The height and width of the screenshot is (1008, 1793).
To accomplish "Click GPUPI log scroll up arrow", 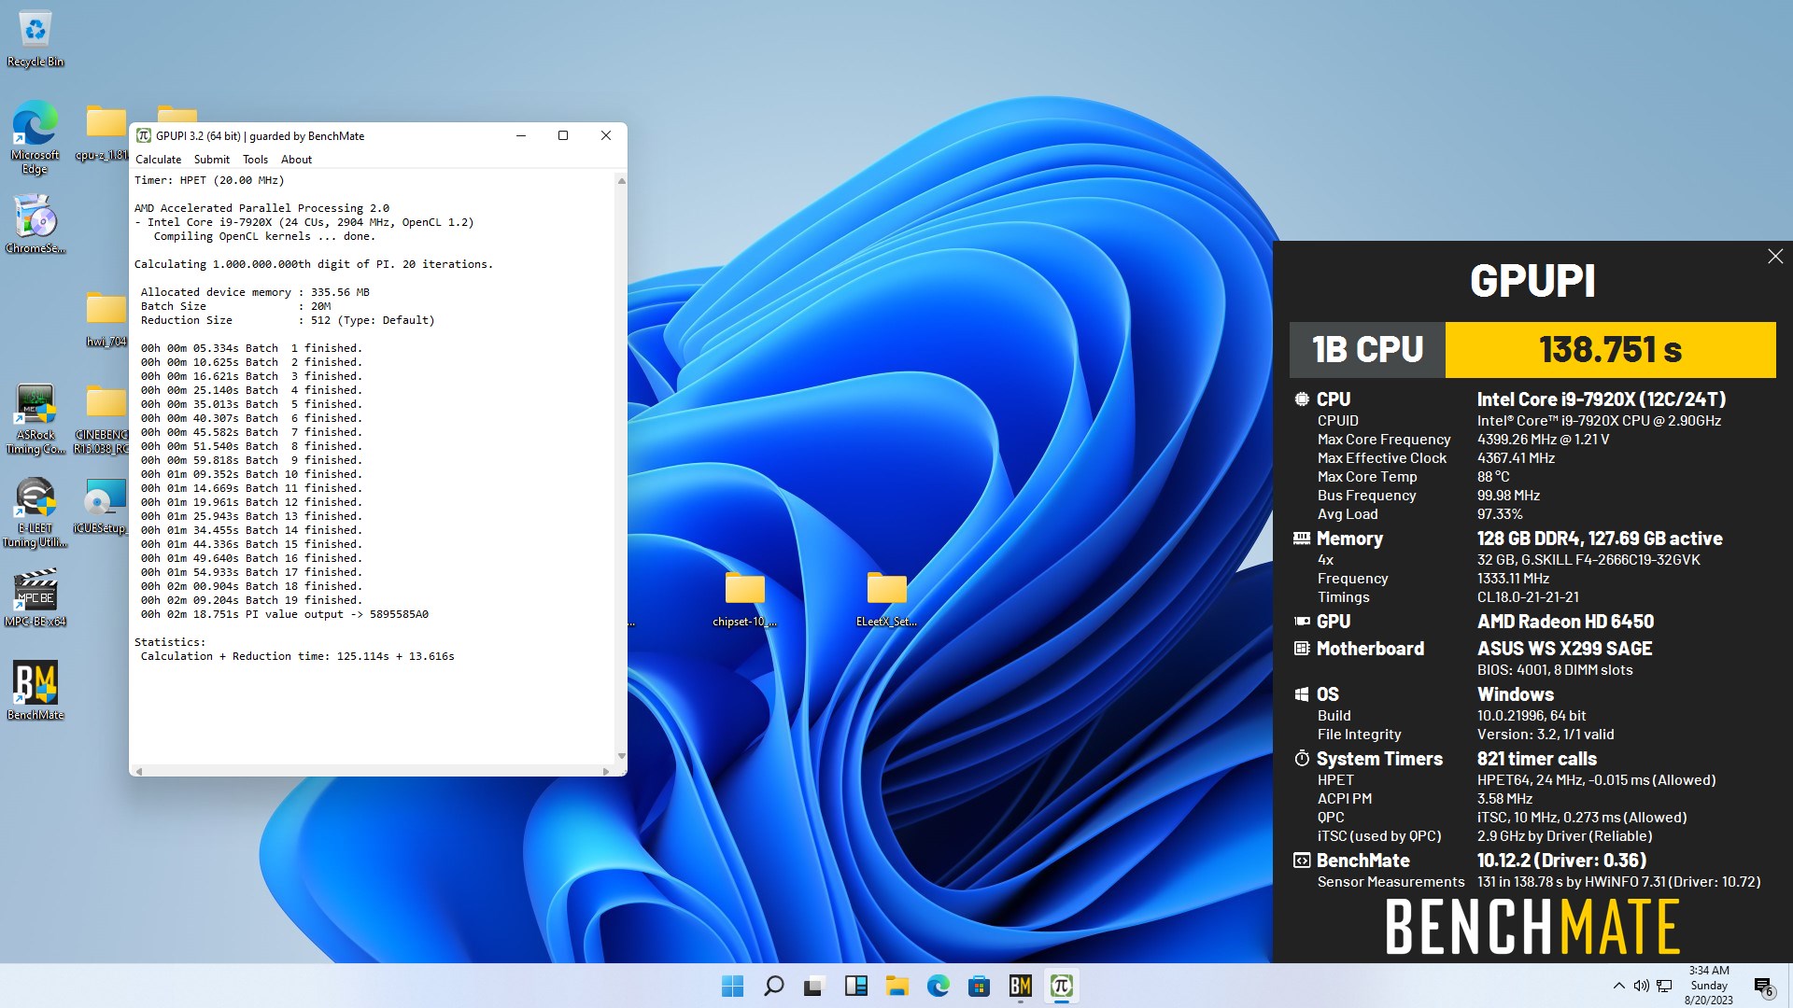I will coord(621,180).
